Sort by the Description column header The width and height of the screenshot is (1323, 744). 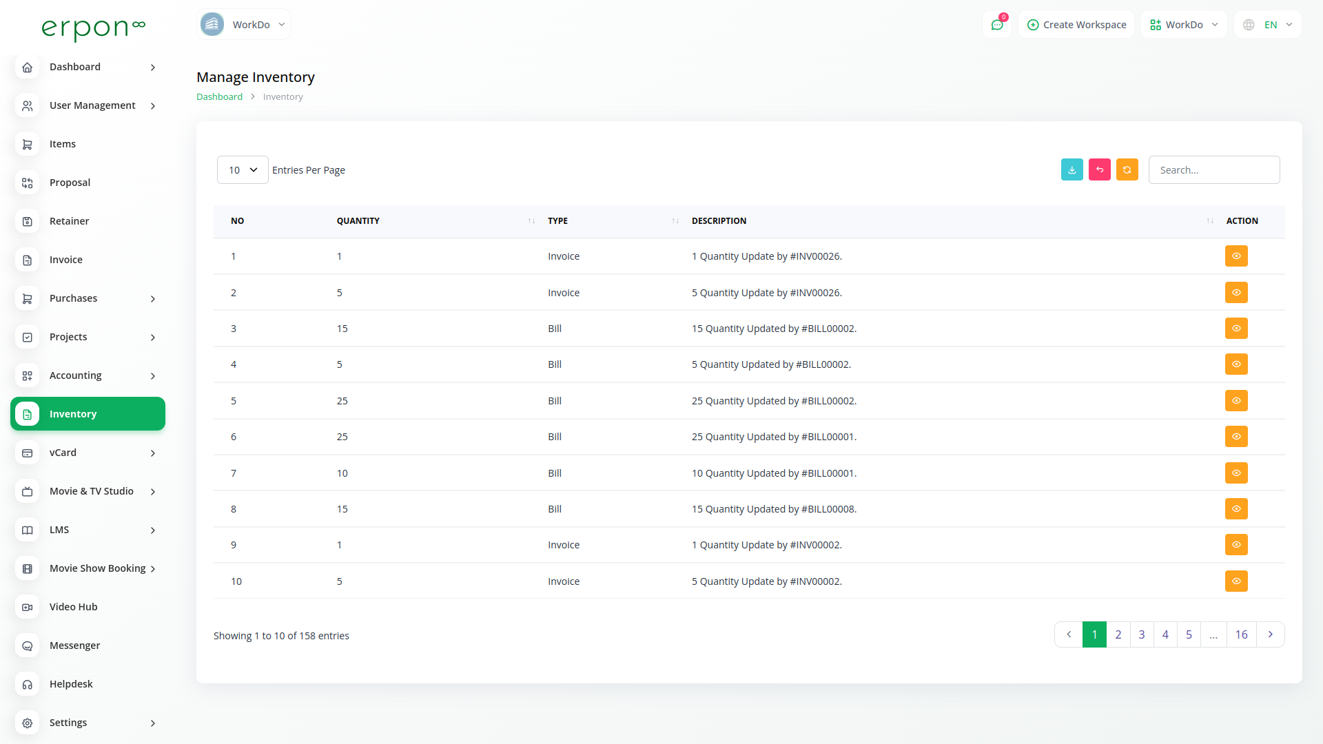click(x=951, y=221)
